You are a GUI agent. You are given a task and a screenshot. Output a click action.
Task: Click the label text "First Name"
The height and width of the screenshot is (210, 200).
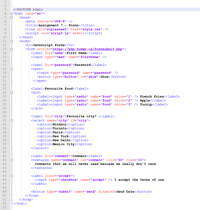click(x=76, y=53)
